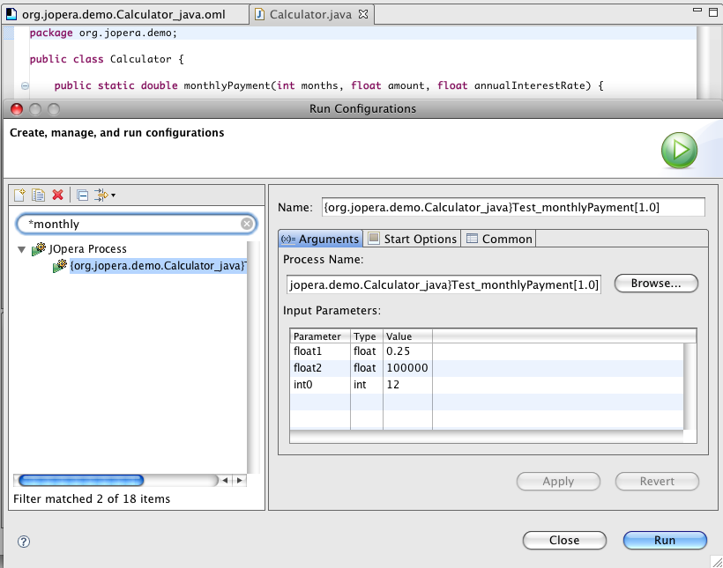Click the Process Name text field
This screenshot has width=723, height=568.
click(443, 284)
